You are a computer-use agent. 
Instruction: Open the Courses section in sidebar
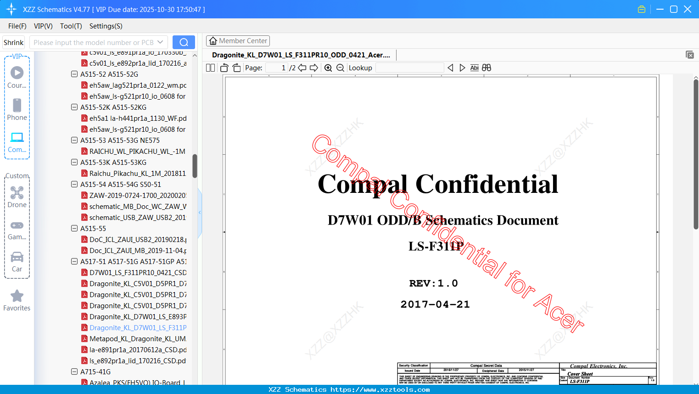17,78
